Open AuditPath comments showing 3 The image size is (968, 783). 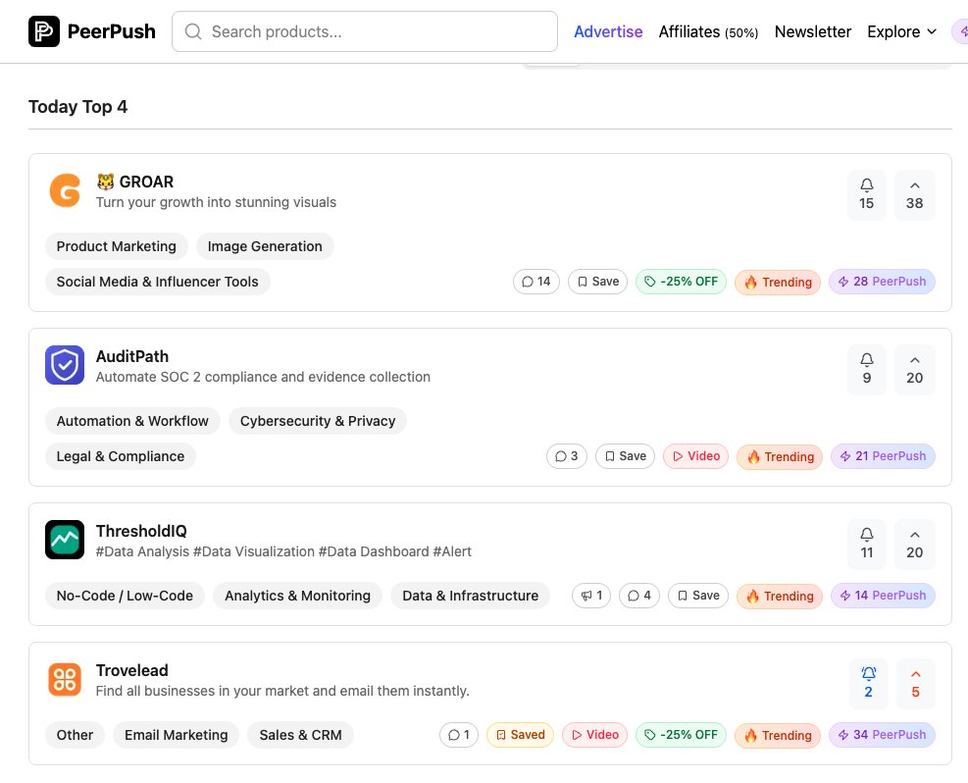(567, 456)
